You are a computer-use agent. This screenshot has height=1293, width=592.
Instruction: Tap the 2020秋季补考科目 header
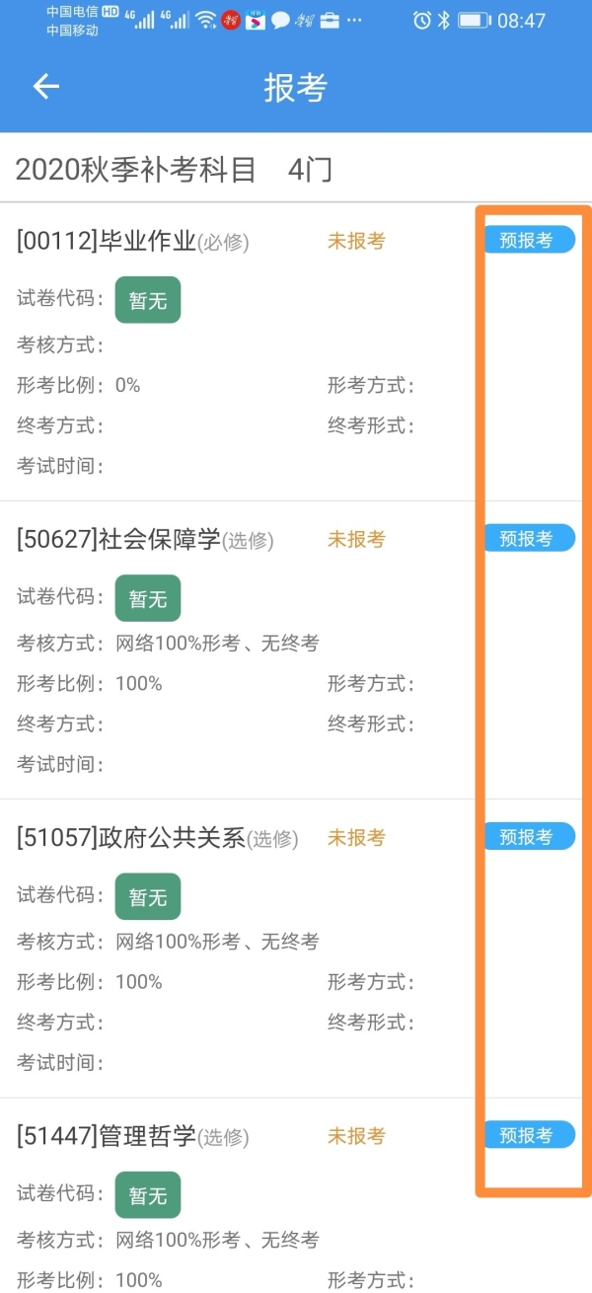[135, 170]
